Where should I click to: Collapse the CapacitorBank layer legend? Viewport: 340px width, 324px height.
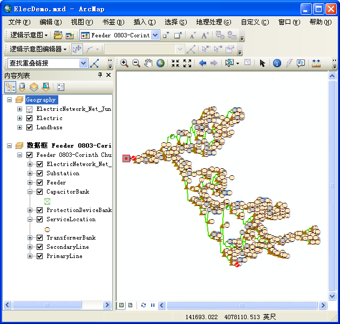coord(30,192)
